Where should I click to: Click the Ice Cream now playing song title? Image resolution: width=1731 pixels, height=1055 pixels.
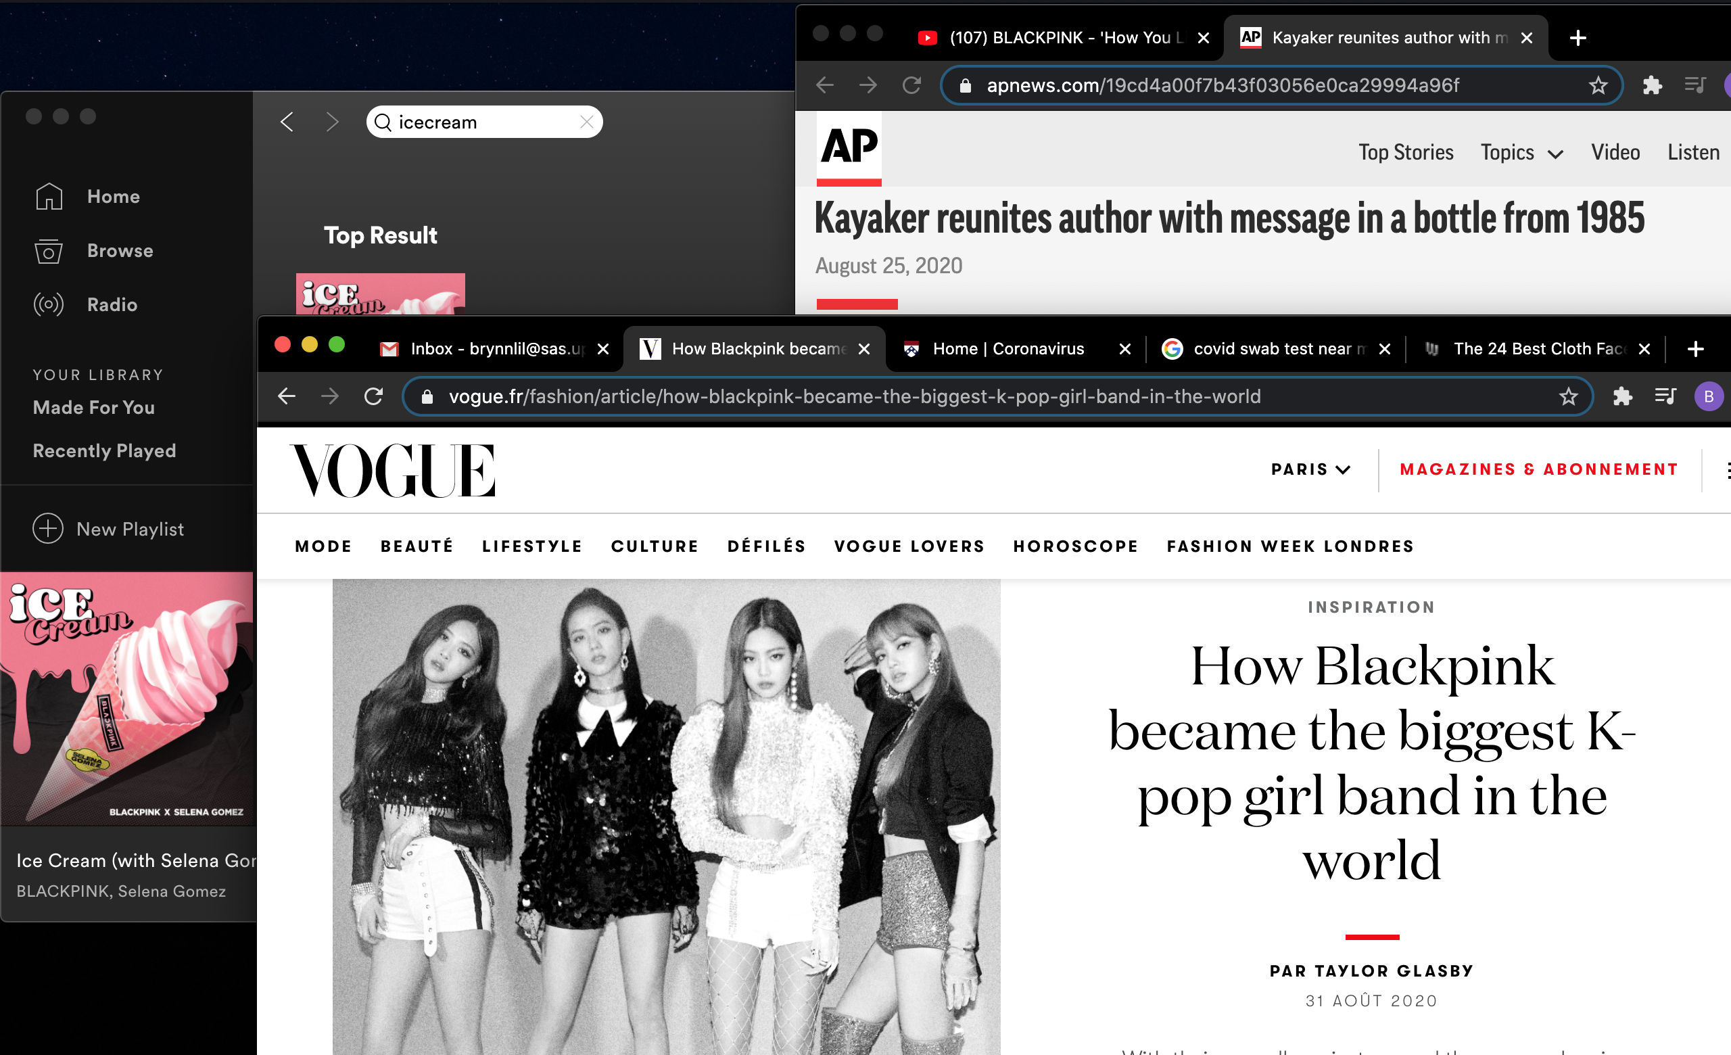(x=137, y=860)
